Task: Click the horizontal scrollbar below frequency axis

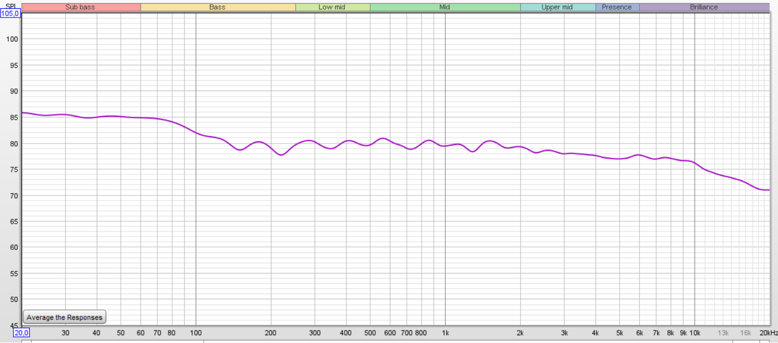Action: click(396, 340)
